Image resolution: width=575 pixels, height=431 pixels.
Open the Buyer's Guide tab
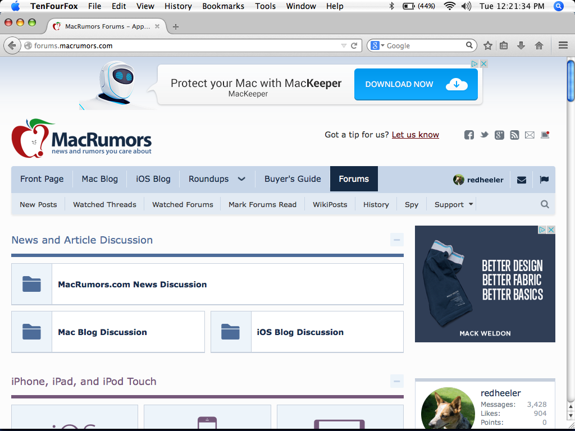tap(293, 179)
